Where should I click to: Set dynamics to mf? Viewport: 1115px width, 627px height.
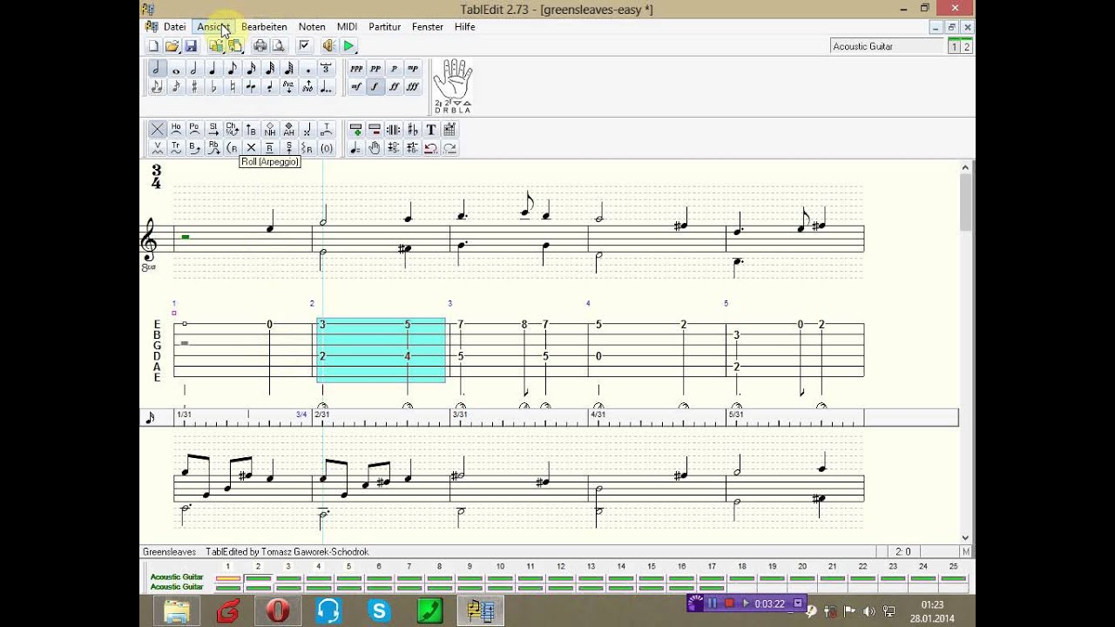point(356,87)
